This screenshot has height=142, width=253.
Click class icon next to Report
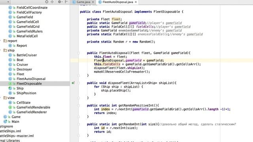pos(10,46)
